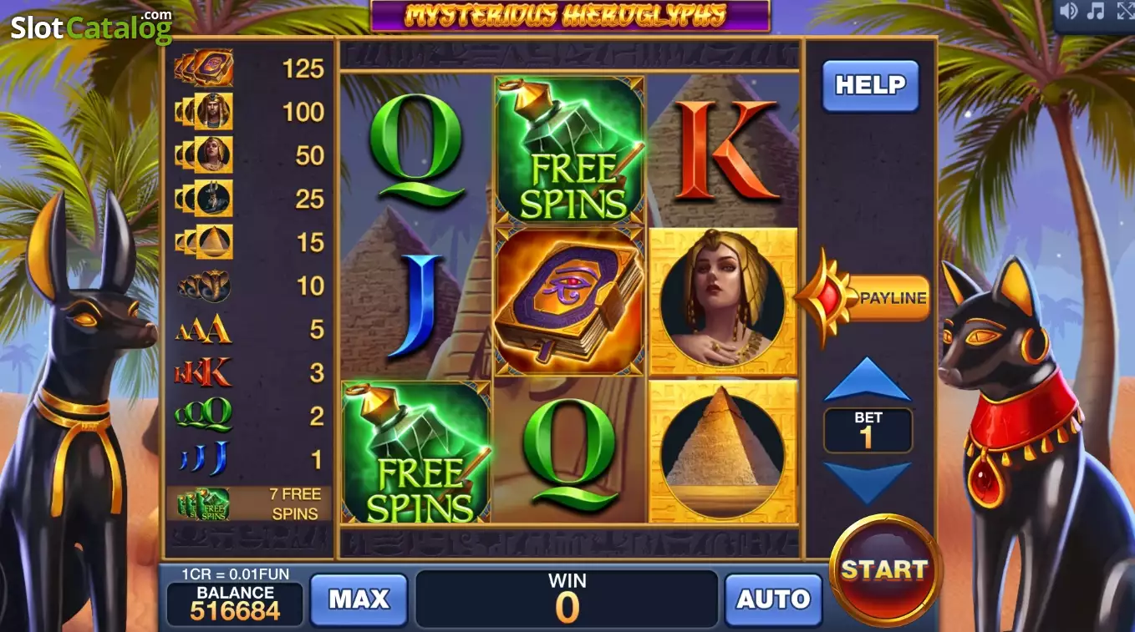Select the 7 Free Spins paytable row
This screenshot has width=1135, height=632.
click(250, 503)
